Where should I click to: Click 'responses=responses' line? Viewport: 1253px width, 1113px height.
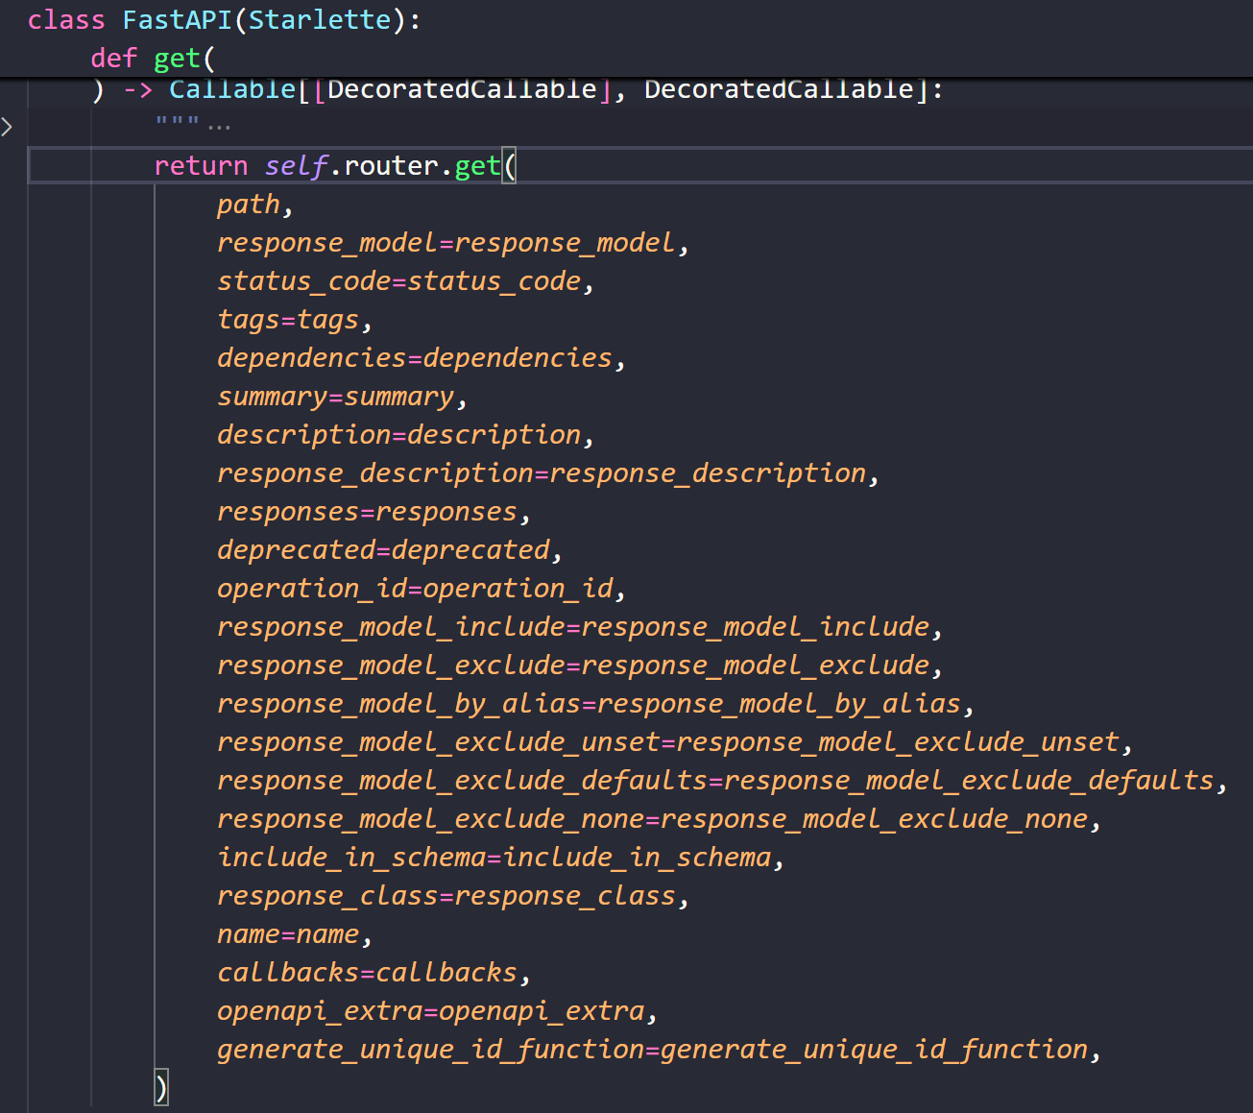tap(373, 512)
